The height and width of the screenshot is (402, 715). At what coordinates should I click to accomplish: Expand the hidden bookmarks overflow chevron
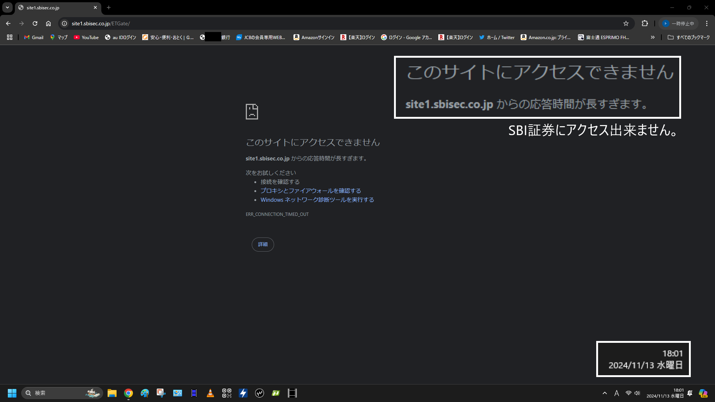coord(652,37)
